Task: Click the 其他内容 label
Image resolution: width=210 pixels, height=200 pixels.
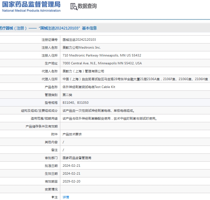Action: [x=51, y=142]
